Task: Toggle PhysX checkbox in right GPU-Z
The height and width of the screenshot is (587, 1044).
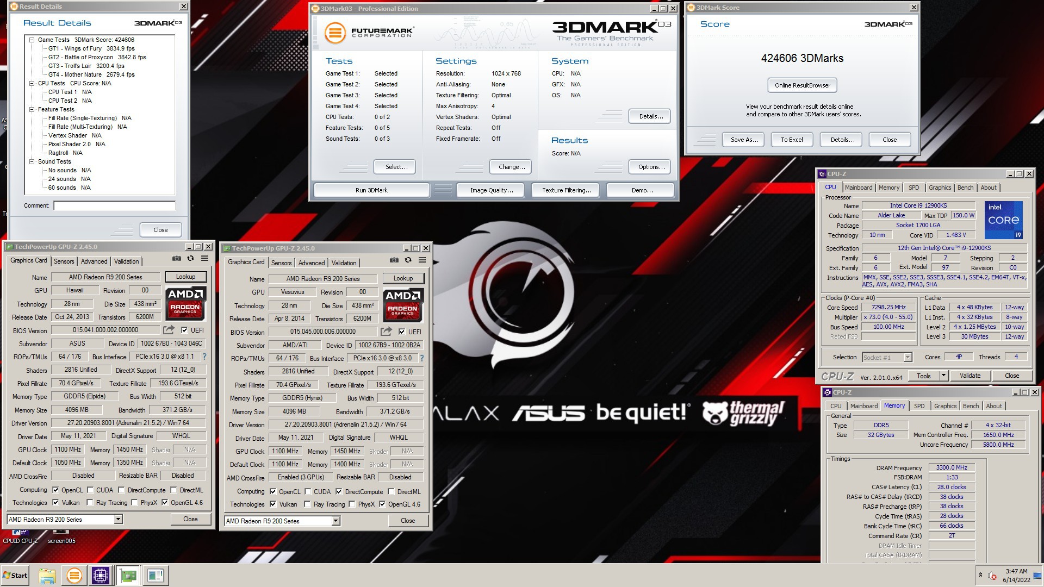Action: pyautogui.click(x=352, y=504)
